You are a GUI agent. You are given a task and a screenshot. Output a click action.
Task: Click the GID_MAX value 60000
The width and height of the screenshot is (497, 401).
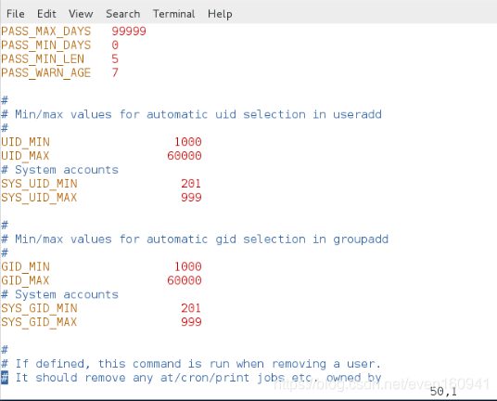(x=185, y=280)
